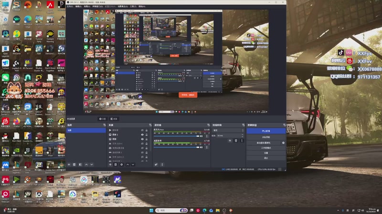The width and height of the screenshot is (382, 214).
Task: Pop out the Controls dock icon
Action: 284,125
